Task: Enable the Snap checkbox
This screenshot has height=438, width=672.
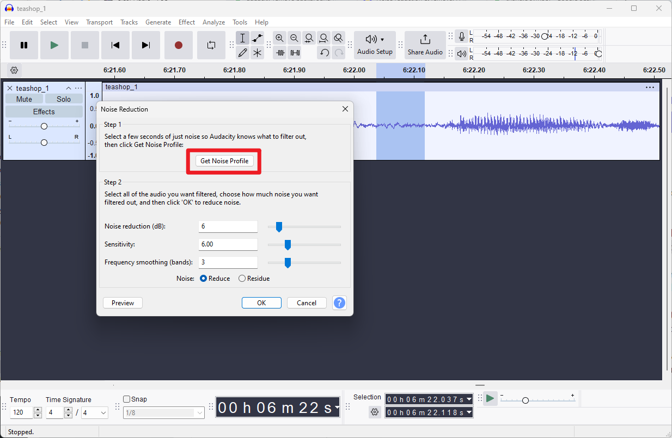Action: coord(126,399)
